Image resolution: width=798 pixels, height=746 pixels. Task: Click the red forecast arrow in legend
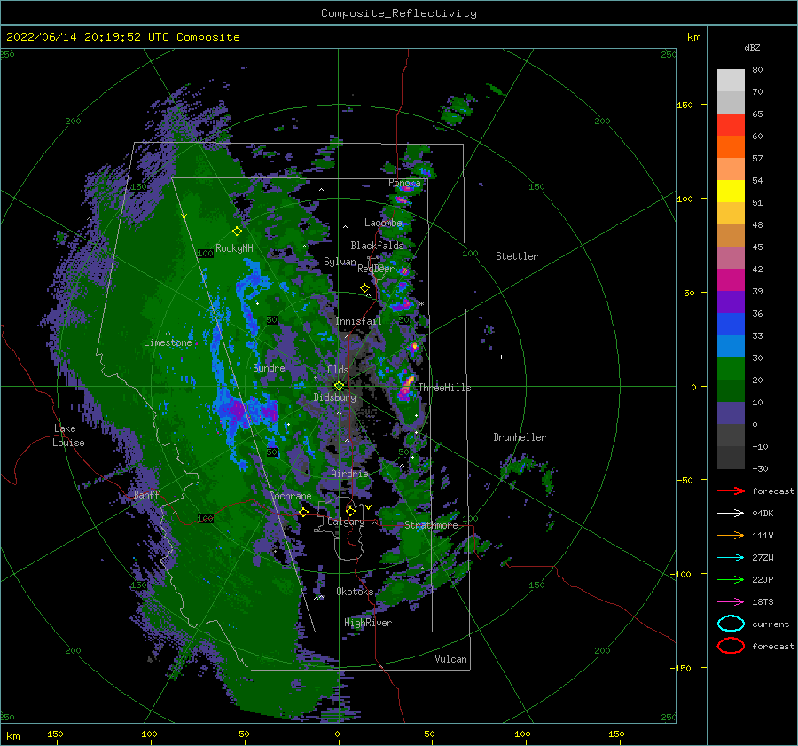(731, 491)
